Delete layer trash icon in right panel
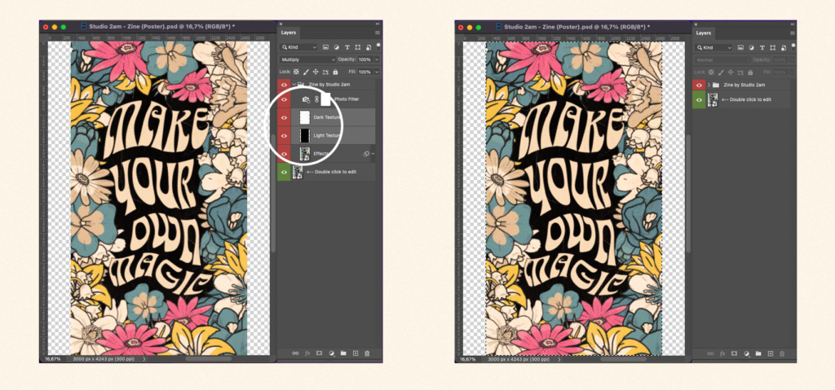The width and height of the screenshot is (835, 390). (782, 353)
